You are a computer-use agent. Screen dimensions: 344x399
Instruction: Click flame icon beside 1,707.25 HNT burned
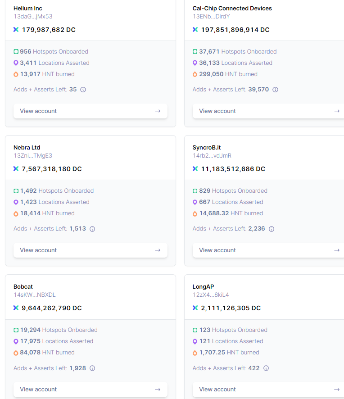coord(195,353)
